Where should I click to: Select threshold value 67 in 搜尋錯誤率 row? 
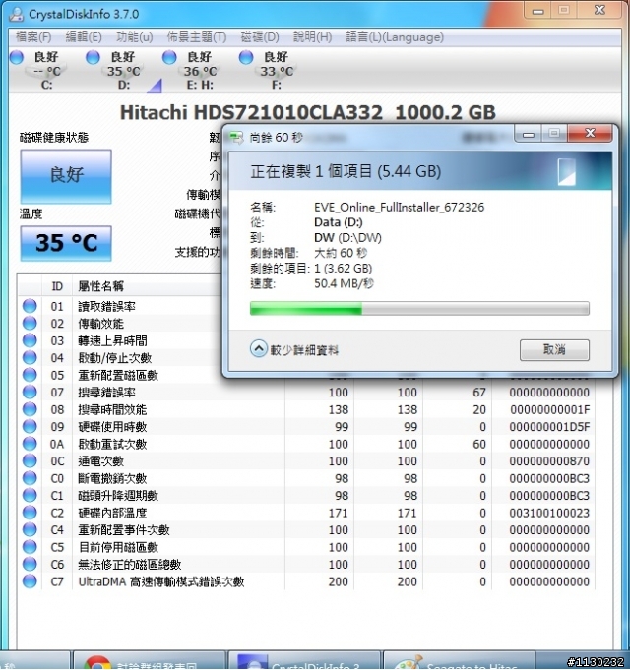pos(479,393)
